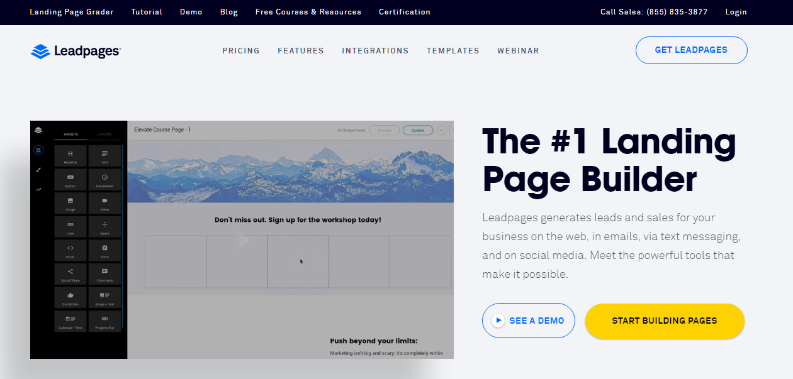Open the Integrations menu item
The image size is (793, 379).
[x=375, y=51]
